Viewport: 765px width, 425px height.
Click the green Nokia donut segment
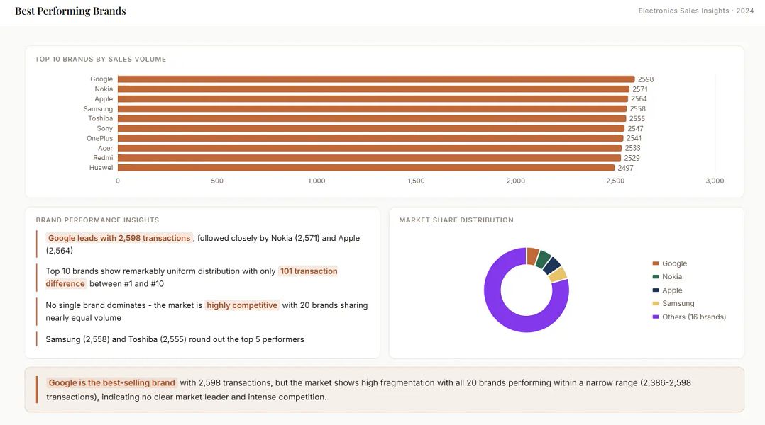coord(542,259)
